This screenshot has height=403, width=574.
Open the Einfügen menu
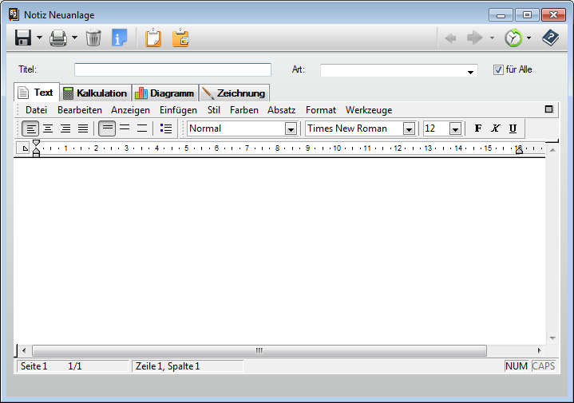point(178,110)
